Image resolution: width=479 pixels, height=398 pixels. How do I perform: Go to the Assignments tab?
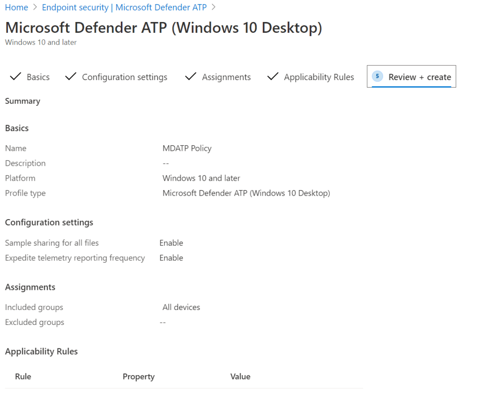click(226, 77)
